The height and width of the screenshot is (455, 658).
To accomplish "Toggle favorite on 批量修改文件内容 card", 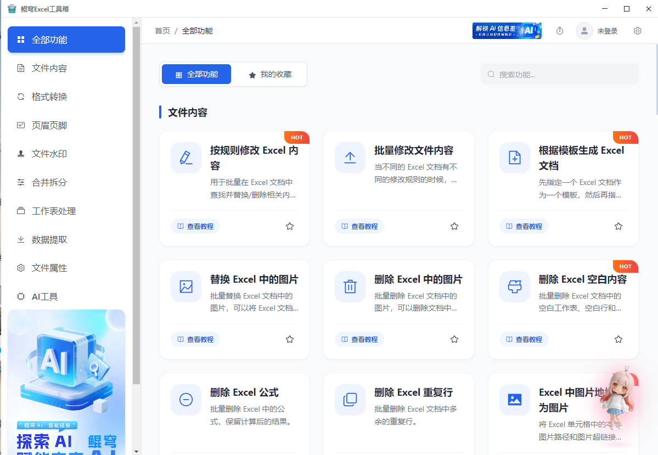I will click(x=454, y=226).
